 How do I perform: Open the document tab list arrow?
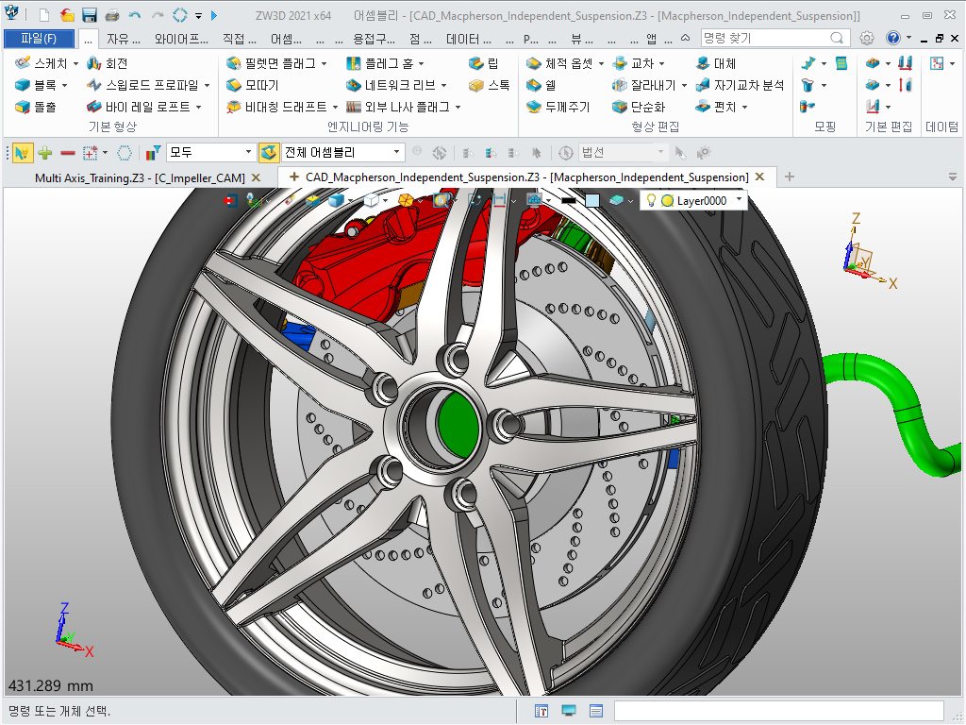coord(953,177)
